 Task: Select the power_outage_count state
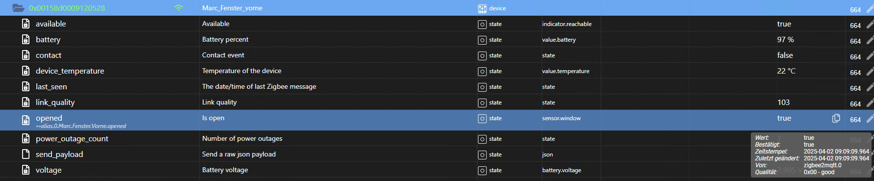click(x=72, y=138)
